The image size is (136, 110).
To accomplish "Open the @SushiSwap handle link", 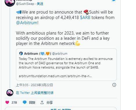I will [25, 4].
